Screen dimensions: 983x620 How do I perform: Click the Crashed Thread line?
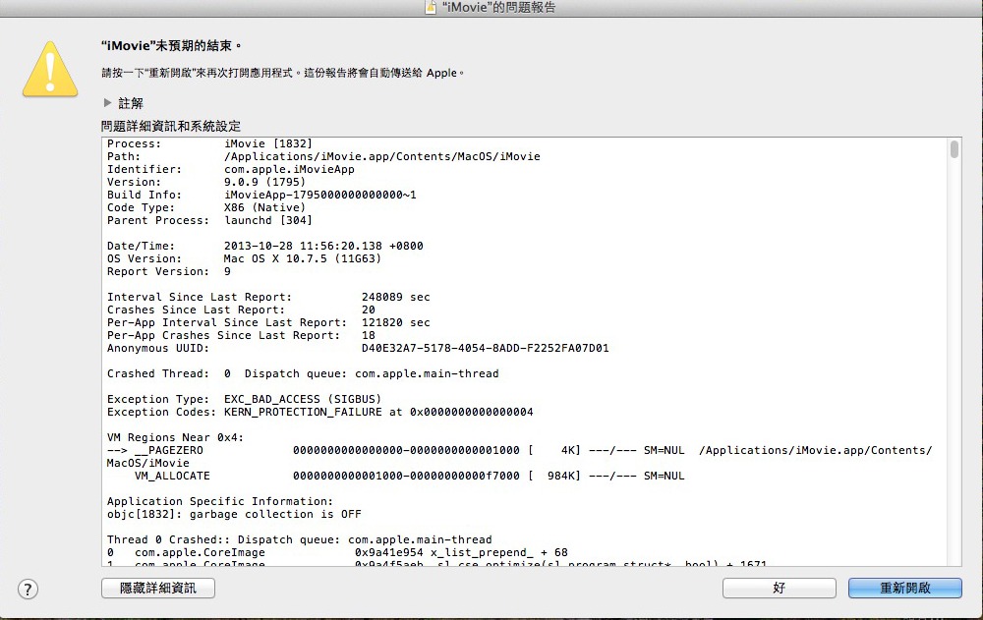303,373
